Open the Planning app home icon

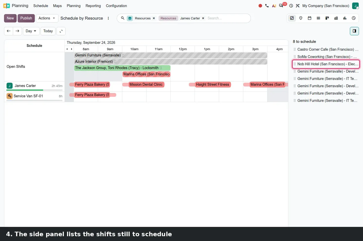(7, 6)
